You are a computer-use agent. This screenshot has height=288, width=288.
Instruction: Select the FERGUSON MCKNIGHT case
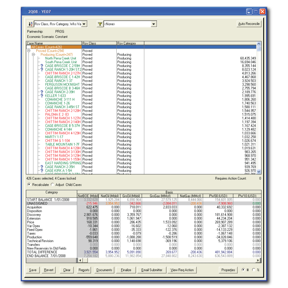pyautogui.click(x=63, y=84)
